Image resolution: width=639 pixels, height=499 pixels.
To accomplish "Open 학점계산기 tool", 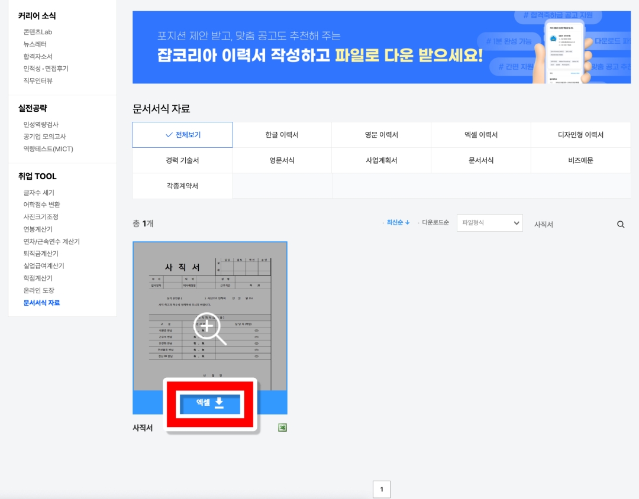I will [x=38, y=278].
